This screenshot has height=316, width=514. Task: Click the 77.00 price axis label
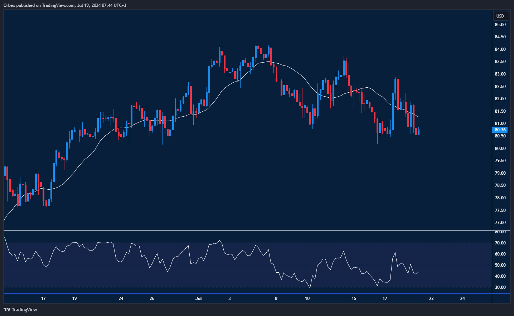(500, 223)
